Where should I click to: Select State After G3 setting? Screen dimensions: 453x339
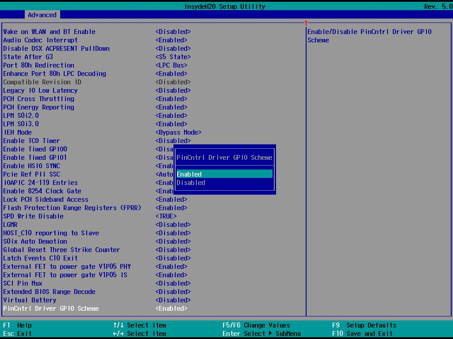[28, 57]
